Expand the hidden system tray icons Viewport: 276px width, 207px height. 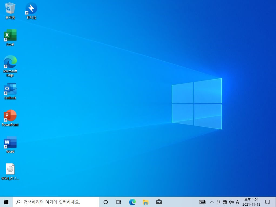point(212,202)
